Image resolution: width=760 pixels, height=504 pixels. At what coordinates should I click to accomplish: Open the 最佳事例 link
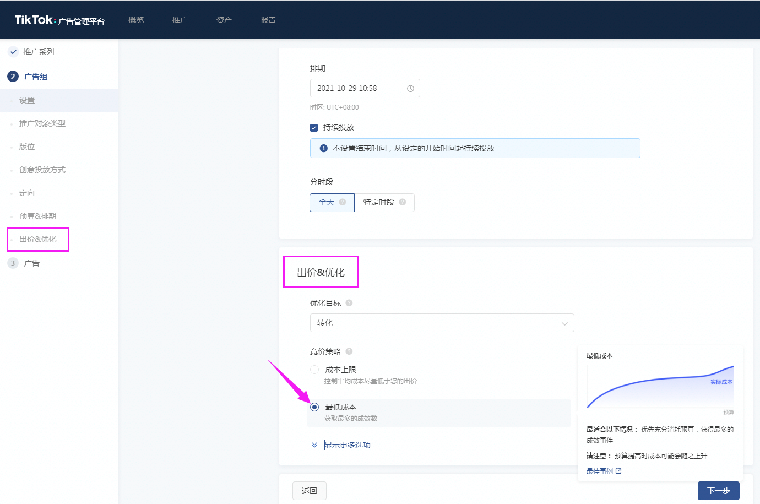coord(600,471)
